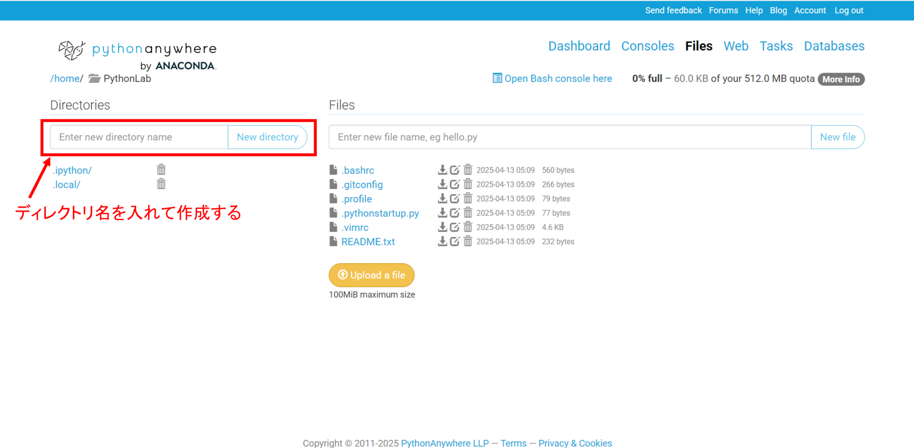914x448 pixels.
Task: Open the Dashboard tab
Action: (x=579, y=46)
